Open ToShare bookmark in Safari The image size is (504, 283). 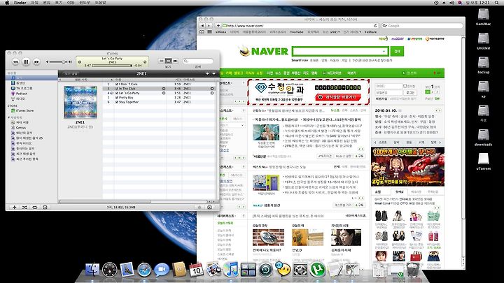coord(370,31)
